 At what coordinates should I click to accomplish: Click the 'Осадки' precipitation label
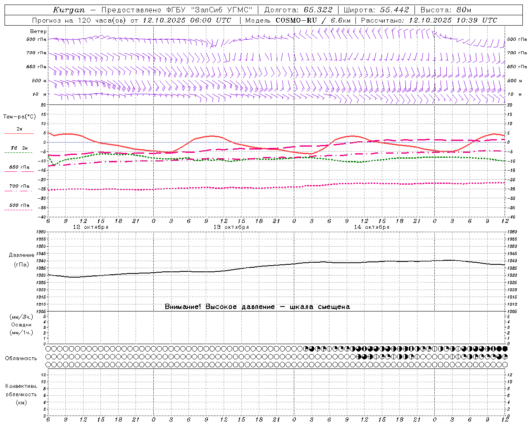(21, 325)
